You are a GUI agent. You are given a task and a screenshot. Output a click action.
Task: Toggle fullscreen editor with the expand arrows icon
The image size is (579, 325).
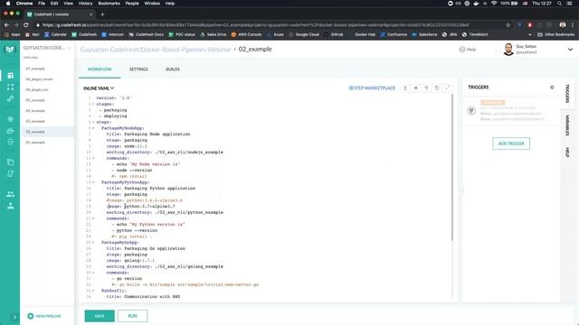click(x=448, y=88)
